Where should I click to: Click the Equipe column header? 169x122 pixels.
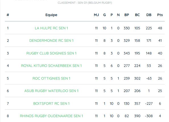[51, 15]
